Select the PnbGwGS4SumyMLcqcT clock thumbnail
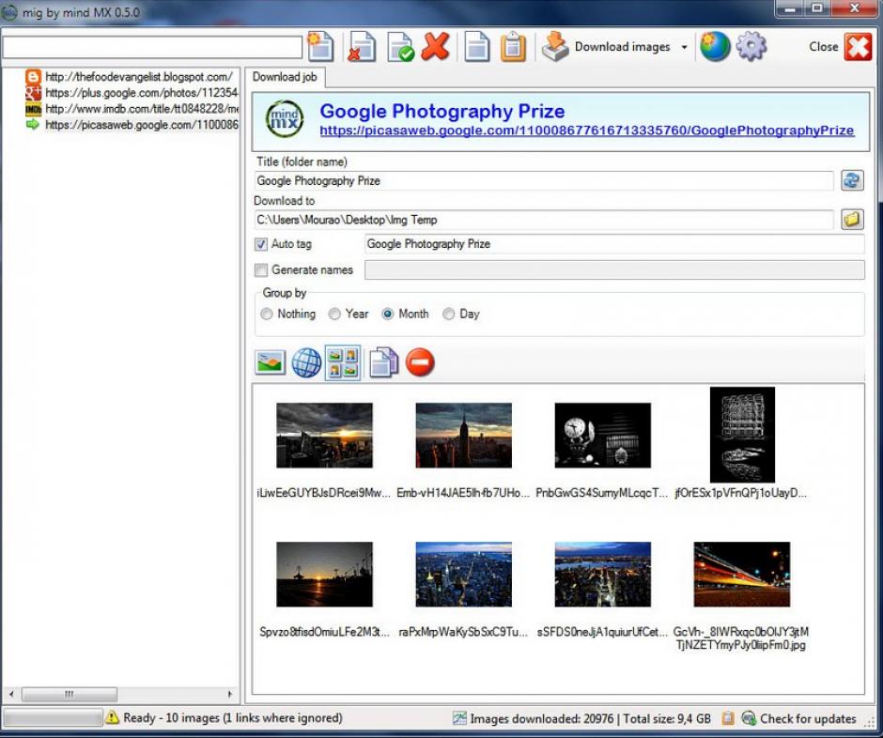Viewport: 883px width, 738px height. [602, 435]
